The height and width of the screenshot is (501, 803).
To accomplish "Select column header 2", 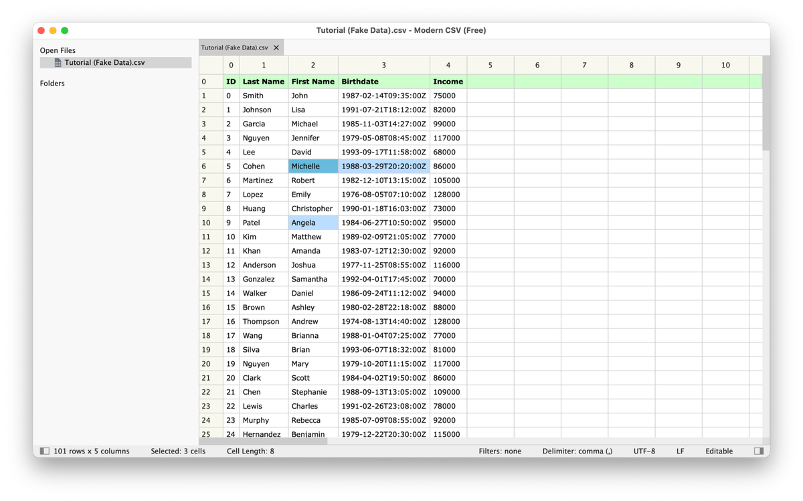I will [313, 65].
